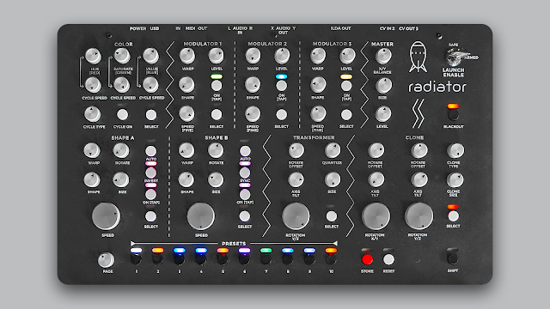Click Modulator 2 Warp knob
The height and width of the screenshot is (309, 550).
[x=253, y=56]
